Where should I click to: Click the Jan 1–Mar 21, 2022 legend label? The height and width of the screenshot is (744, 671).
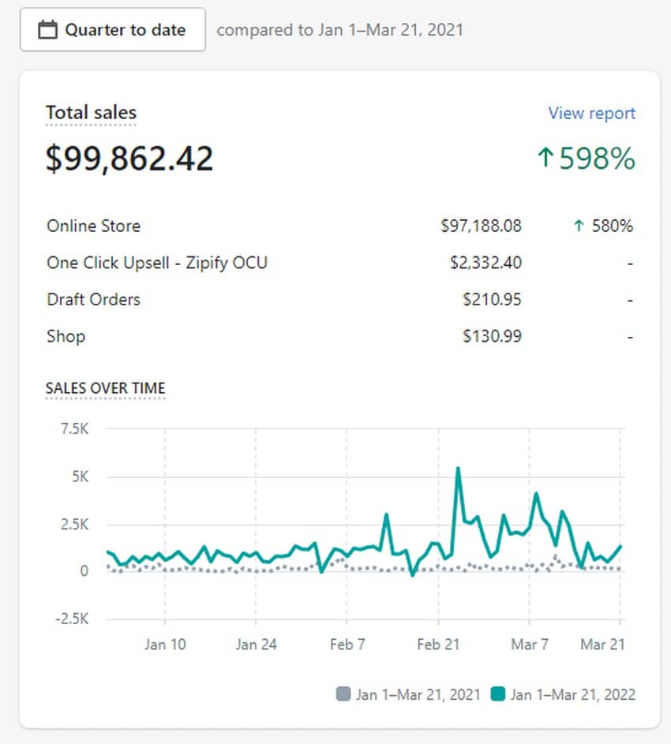point(572,694)
